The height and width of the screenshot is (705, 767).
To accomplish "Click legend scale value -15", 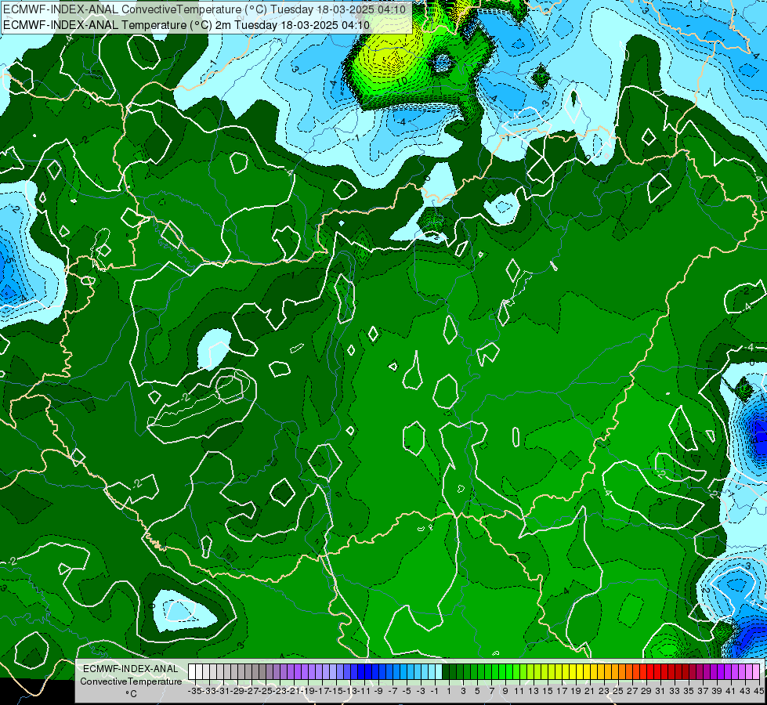I will tap(337, 691).
